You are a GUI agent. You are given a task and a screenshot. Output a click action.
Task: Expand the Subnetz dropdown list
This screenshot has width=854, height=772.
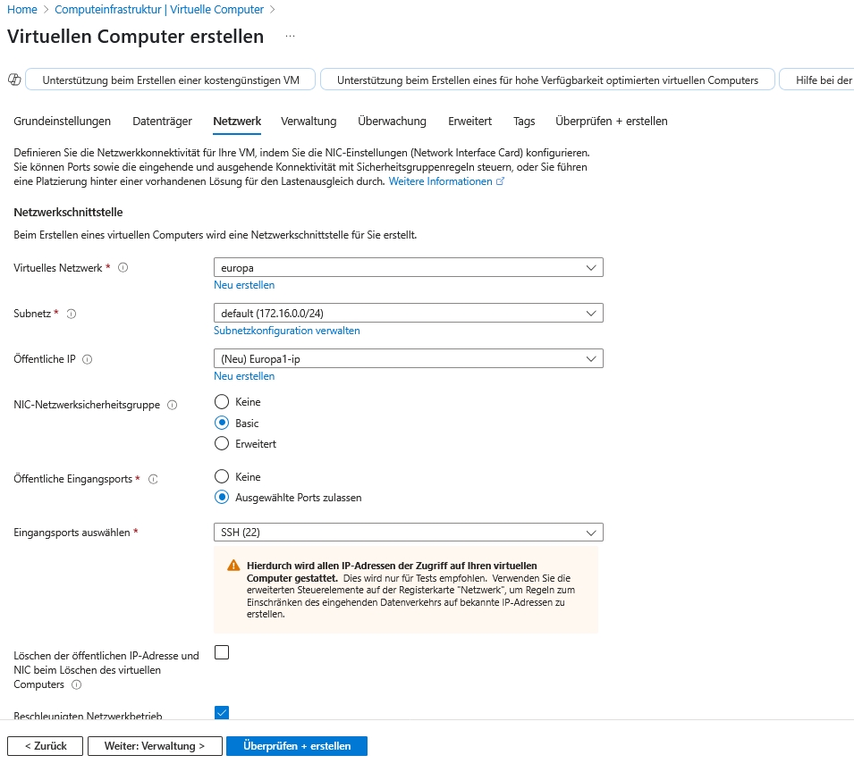408,313
